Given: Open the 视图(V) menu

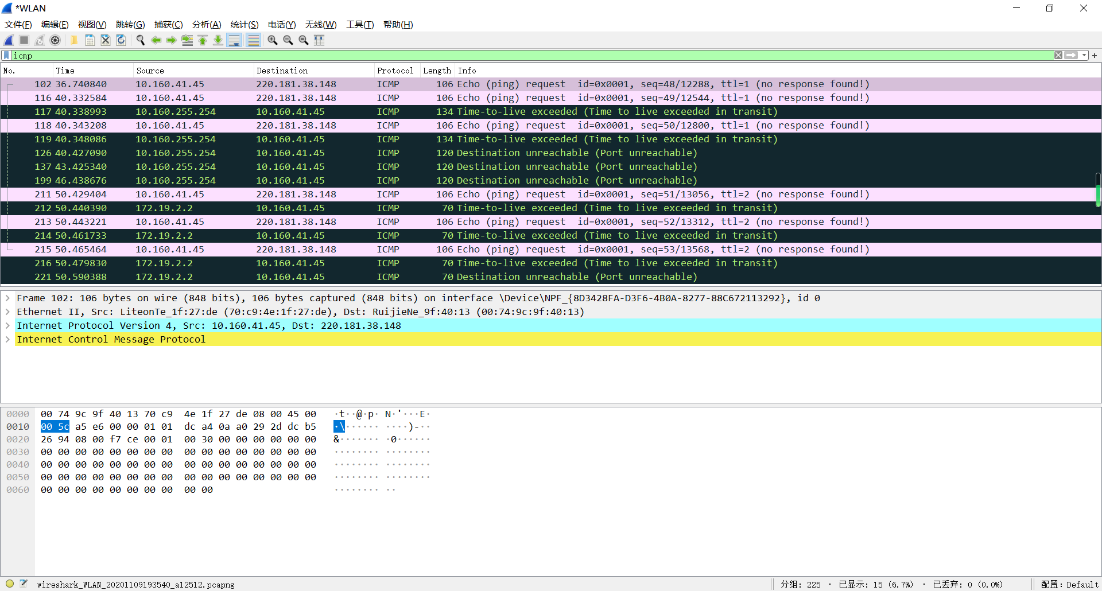Looking at the screenshot, I should point(92,25).
